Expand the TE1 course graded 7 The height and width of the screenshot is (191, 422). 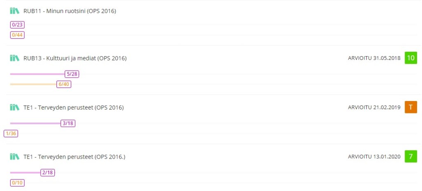75,157
